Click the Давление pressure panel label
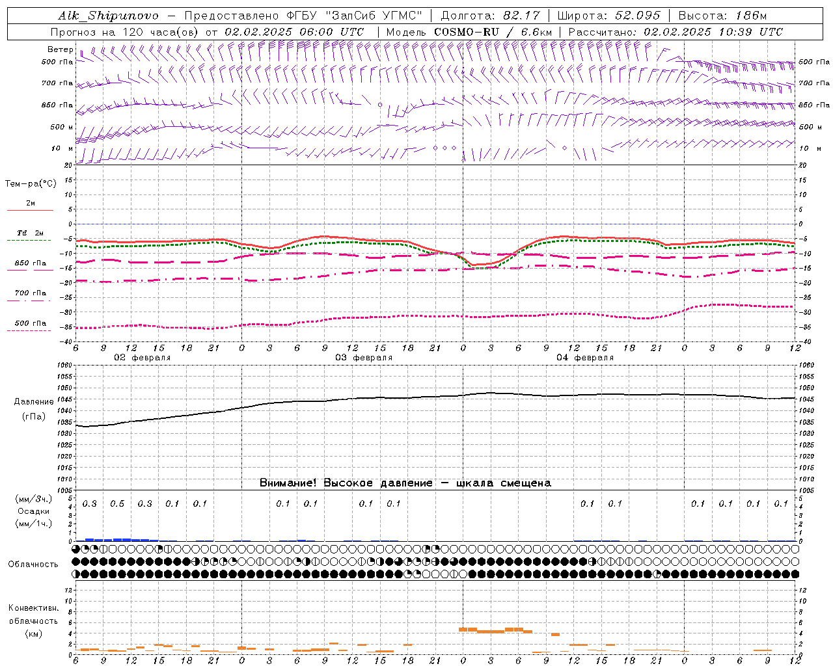The image size is (833, 666). tap(34, 402)
